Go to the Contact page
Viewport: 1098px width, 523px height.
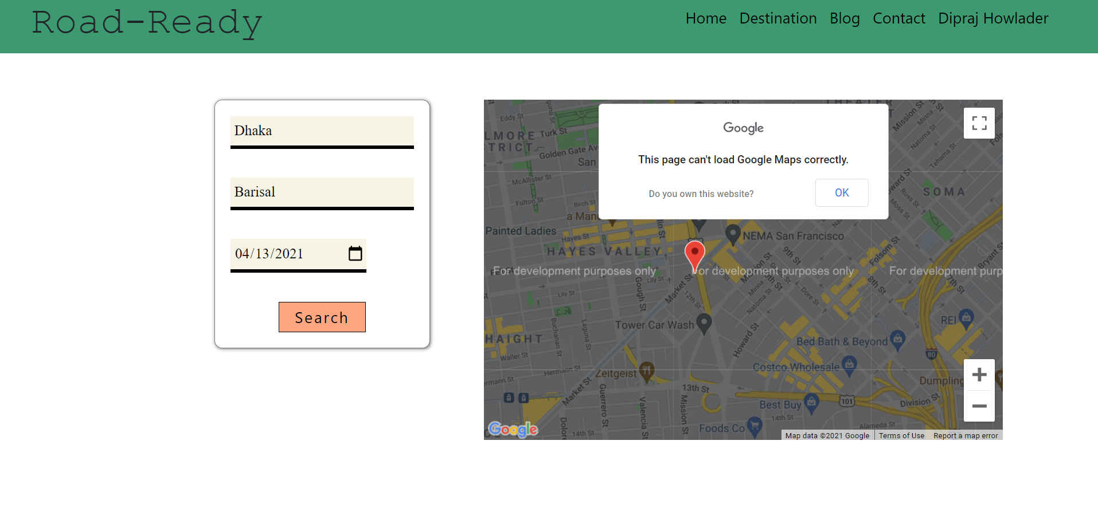[x=898, y=18]
